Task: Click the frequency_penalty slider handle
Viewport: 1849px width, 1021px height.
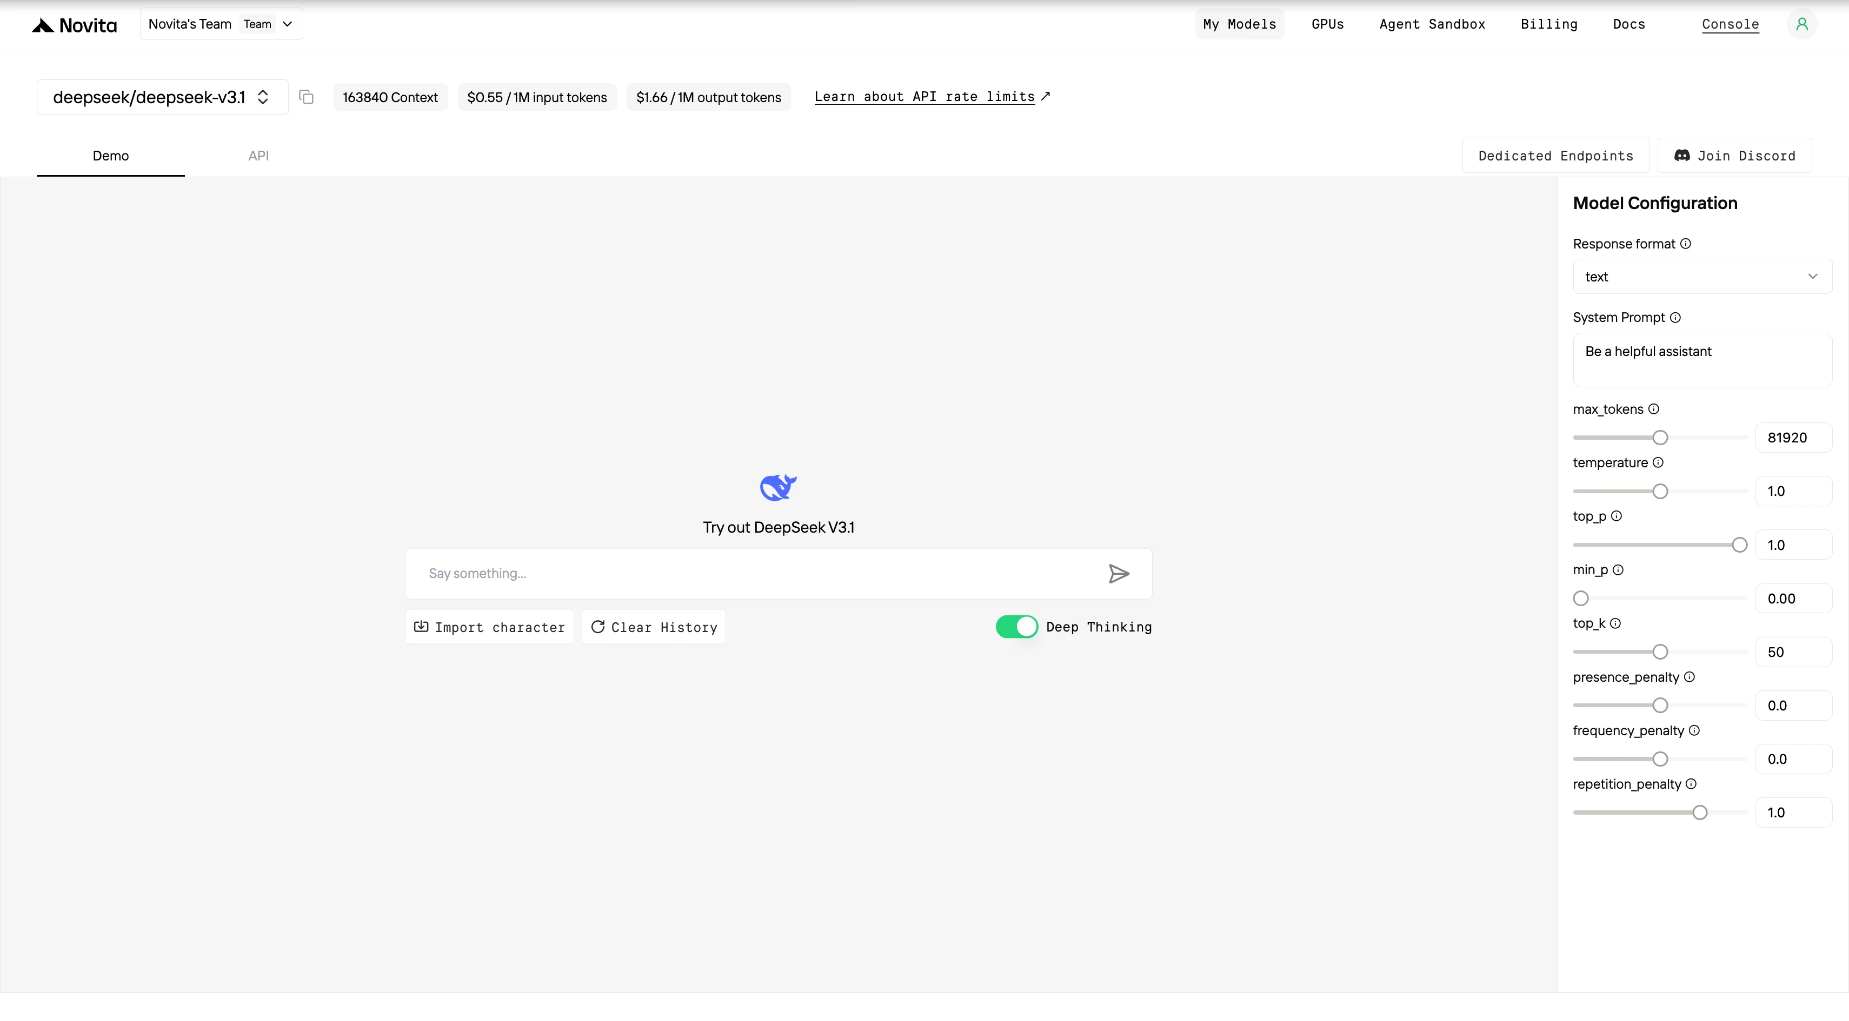Action: 1660,758
